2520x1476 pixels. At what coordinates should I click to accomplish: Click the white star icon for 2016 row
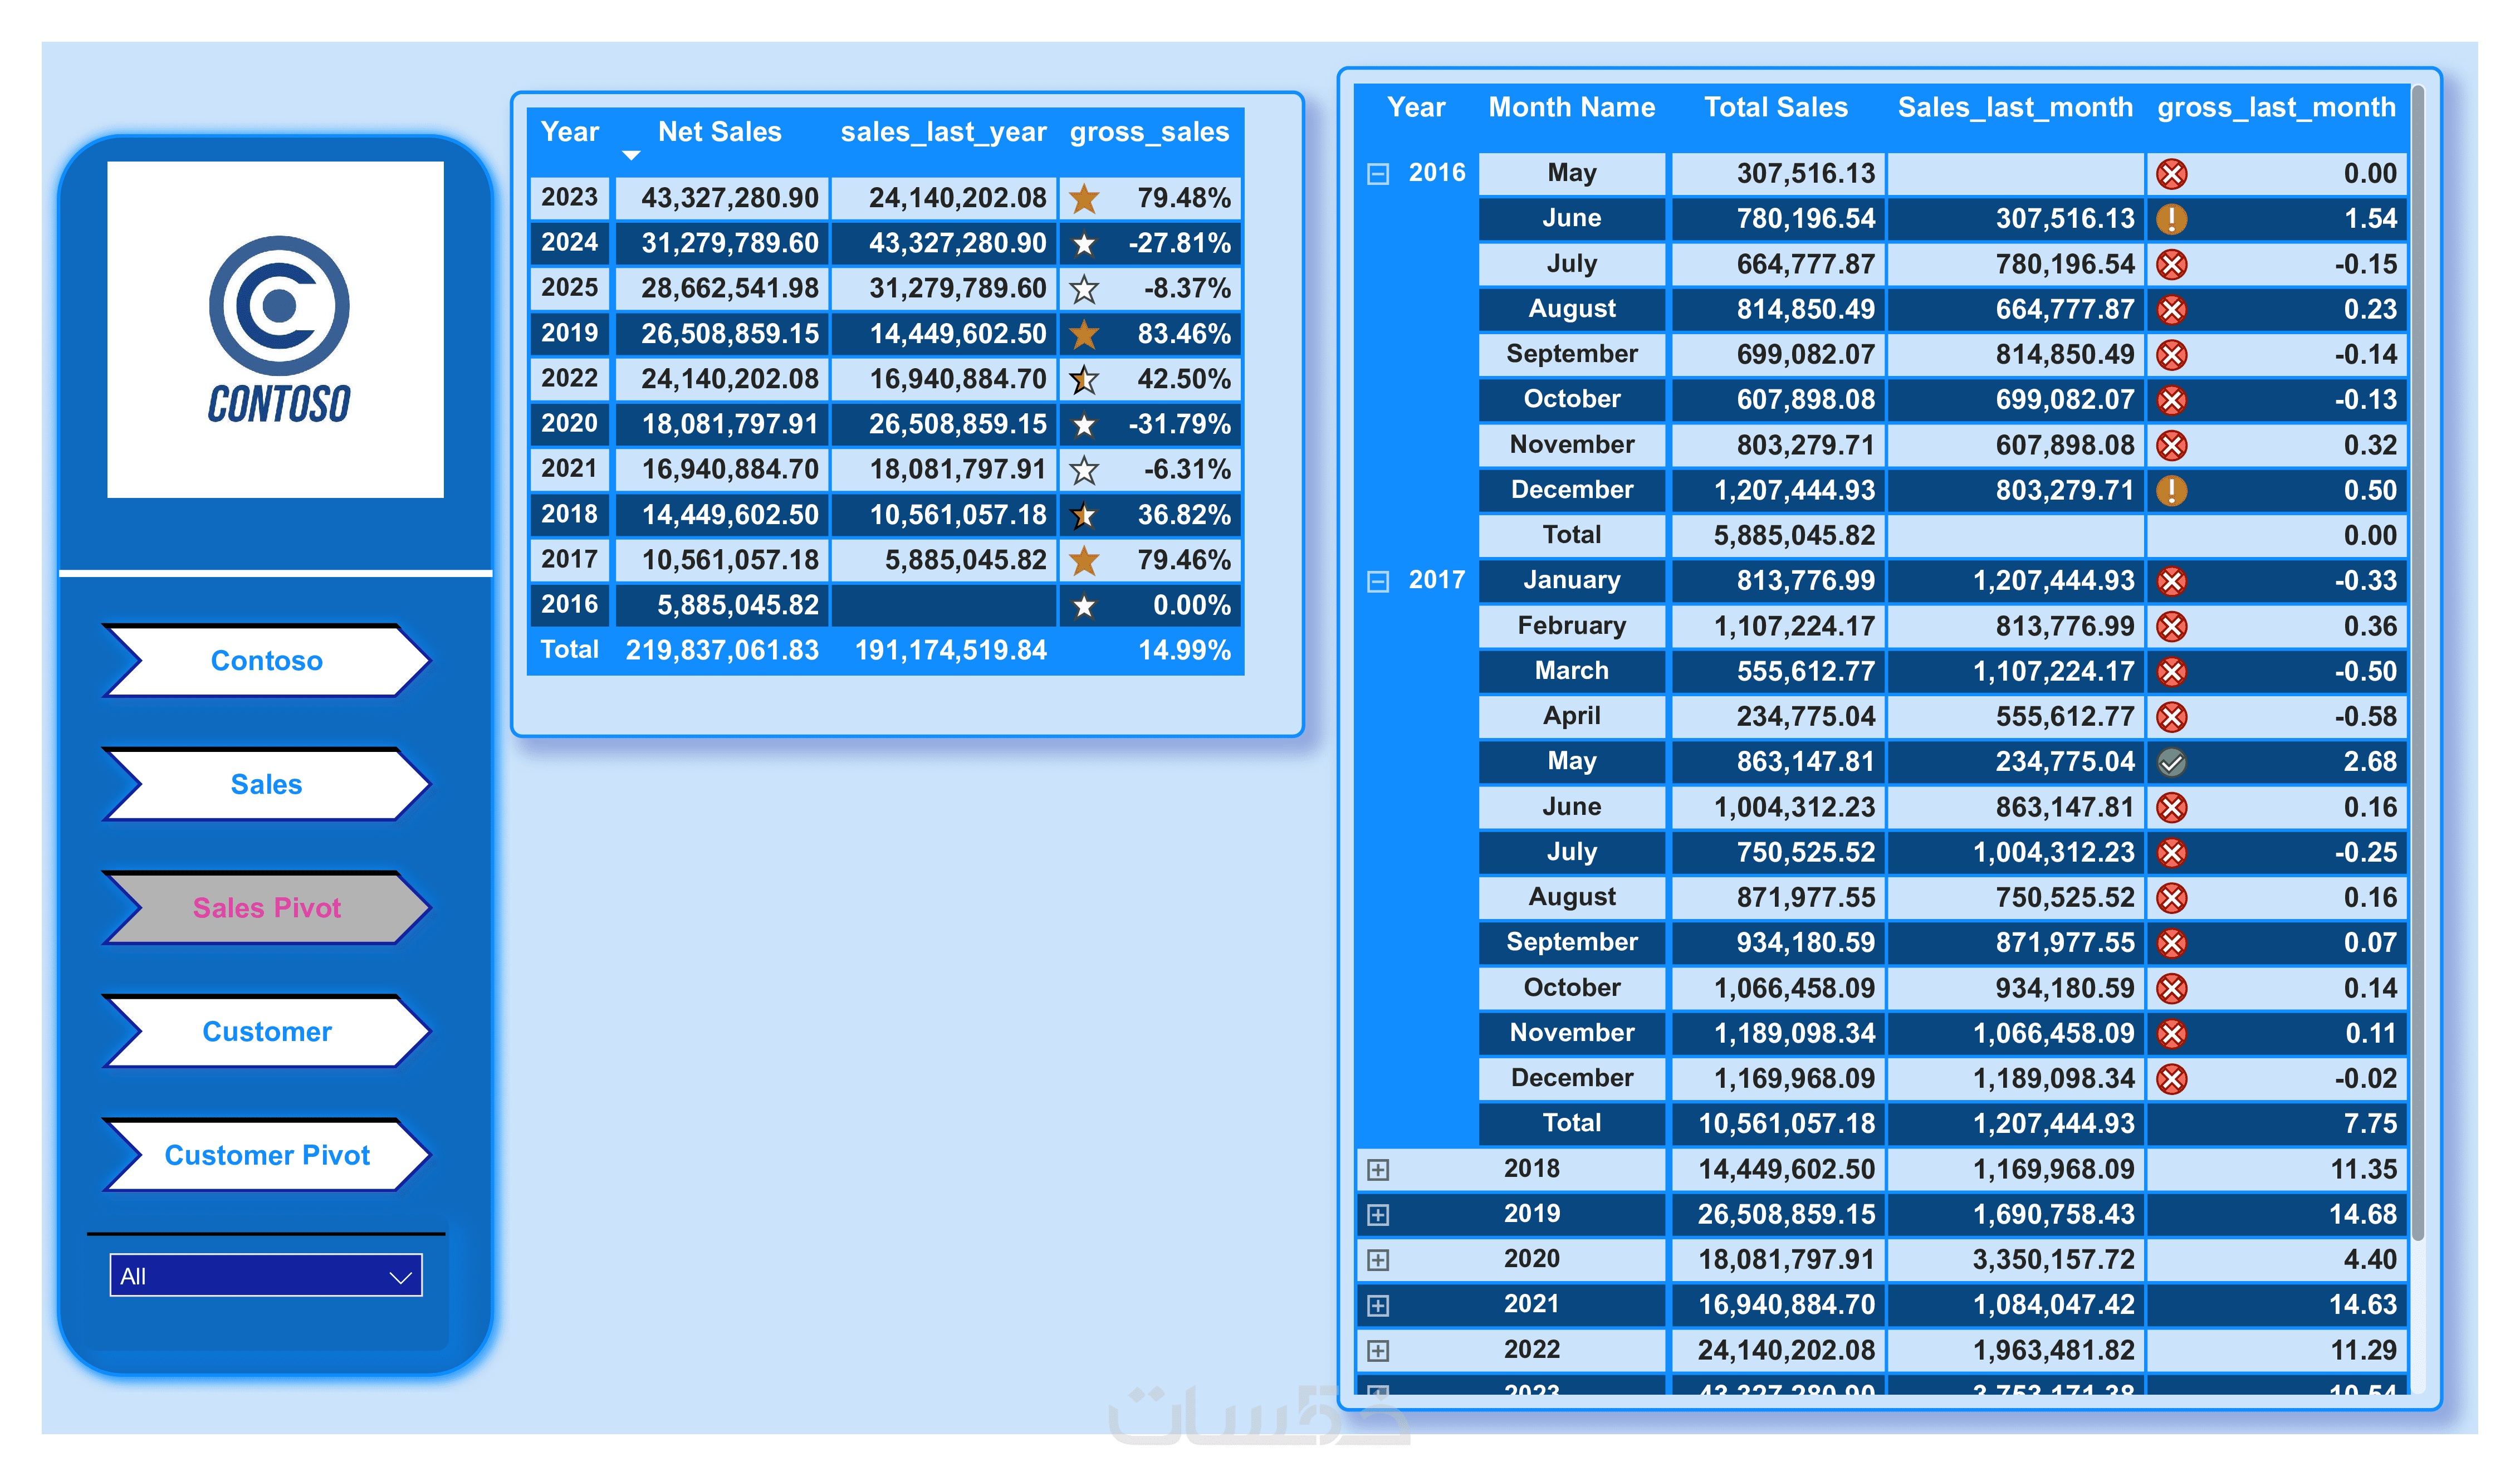tap(1083, 606)
